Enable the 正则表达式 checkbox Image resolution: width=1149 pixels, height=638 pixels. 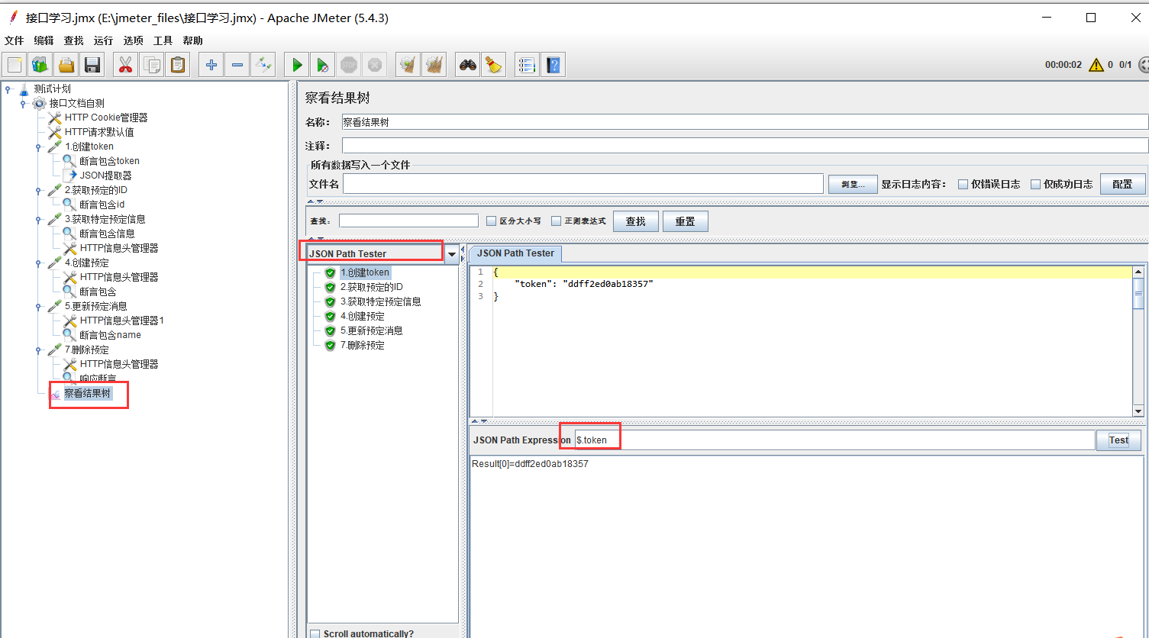[556, 221]
